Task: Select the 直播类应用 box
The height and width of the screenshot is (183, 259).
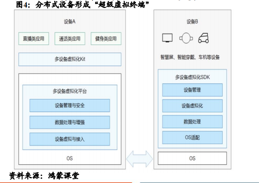Action: click(34, 38)
